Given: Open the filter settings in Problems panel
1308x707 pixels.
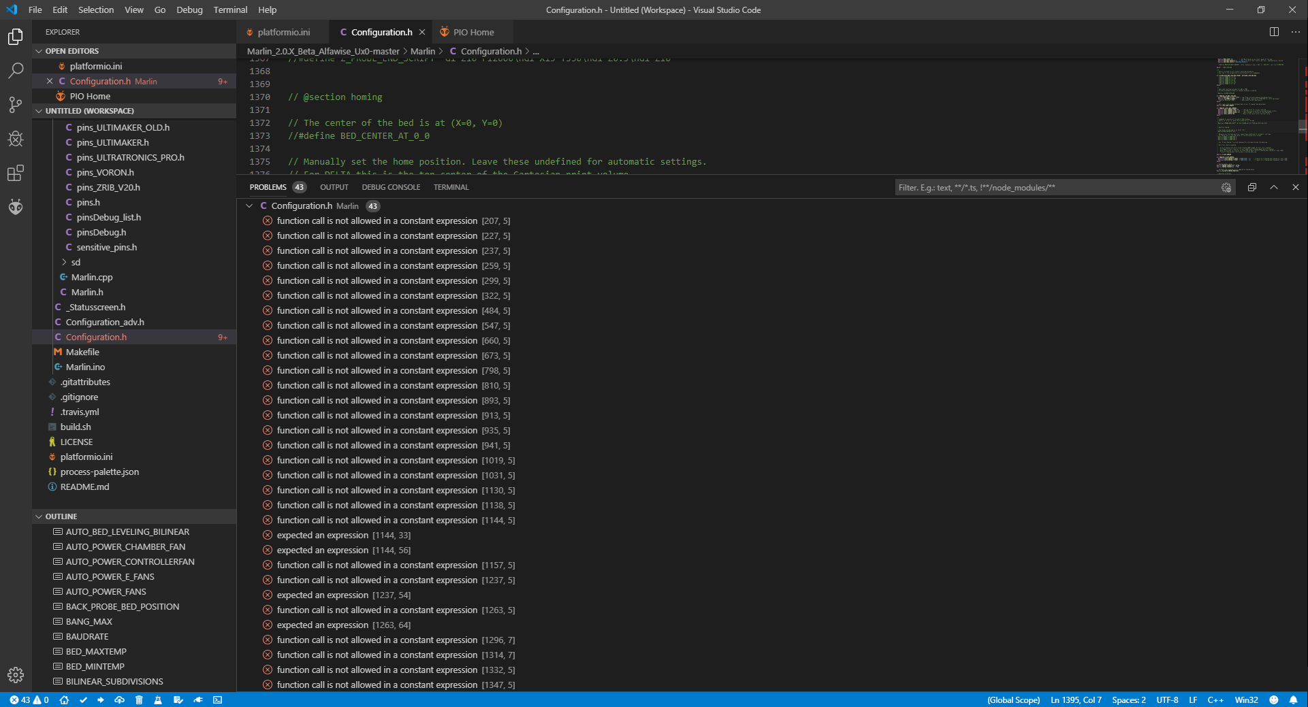Looking at the screenshot, I should point(1226,188).
